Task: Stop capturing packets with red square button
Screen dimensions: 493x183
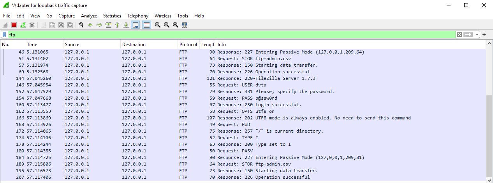Action: [x=14, y=25]
